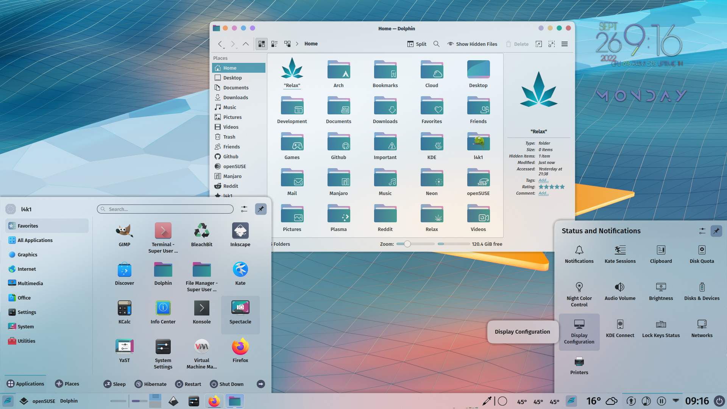Select All Applications category
727x409 pixels.
(x=47, y=240)
